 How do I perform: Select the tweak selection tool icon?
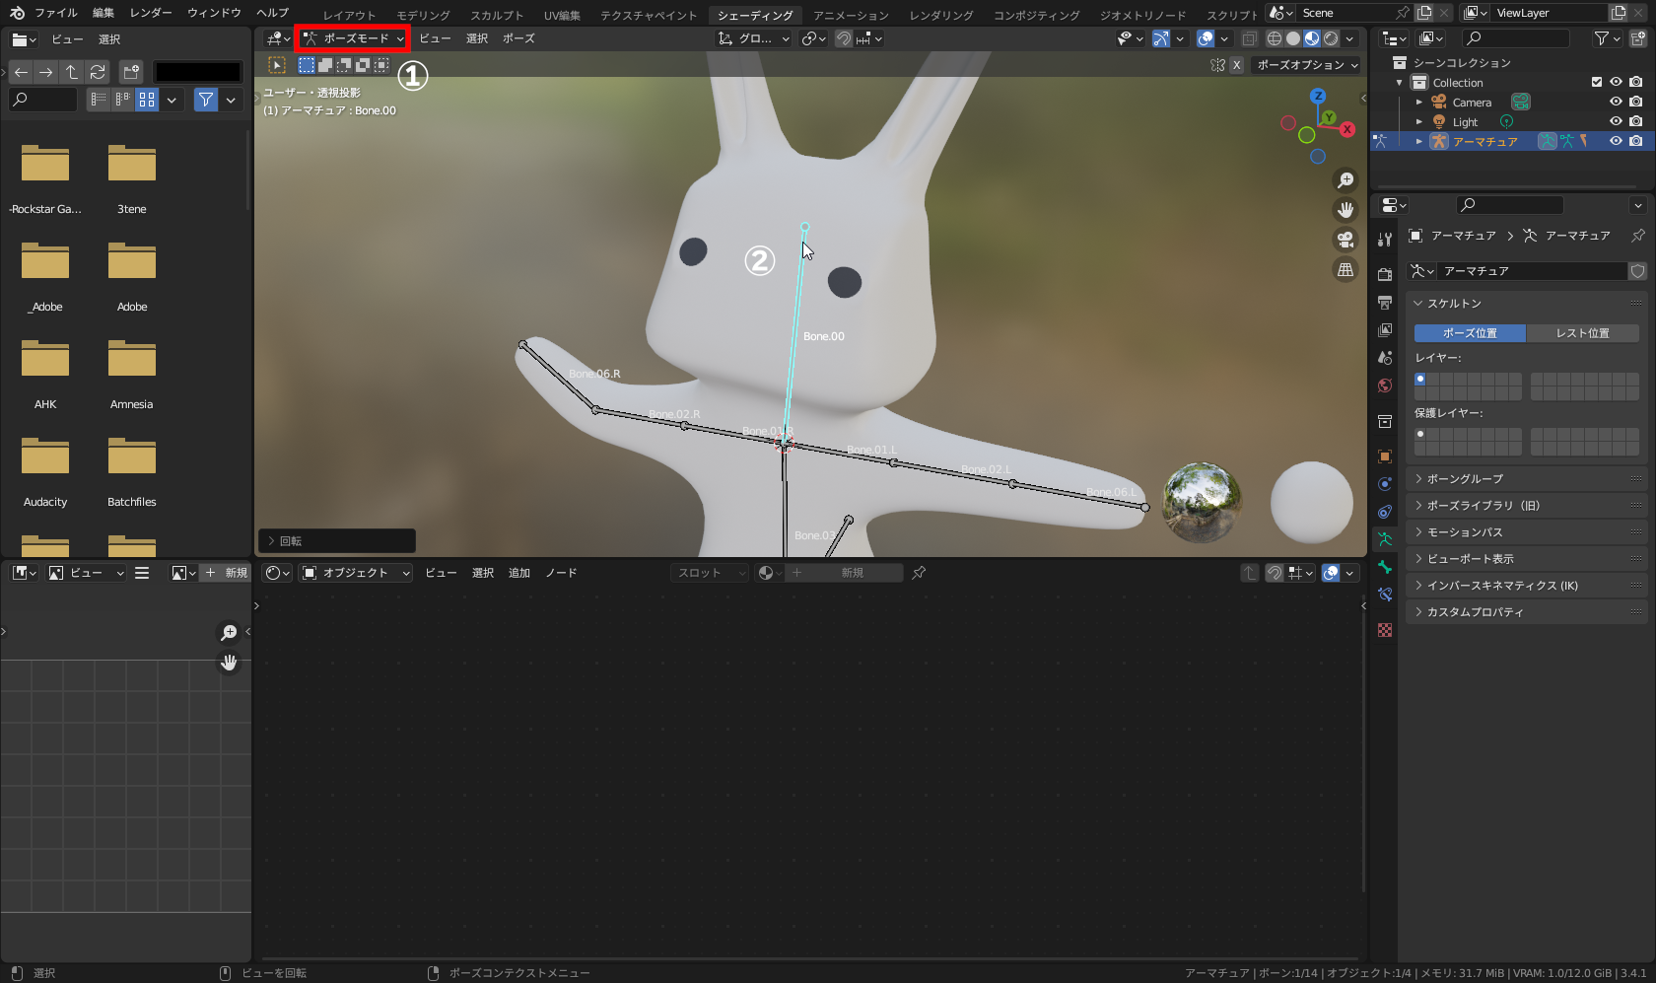point(277,65)
